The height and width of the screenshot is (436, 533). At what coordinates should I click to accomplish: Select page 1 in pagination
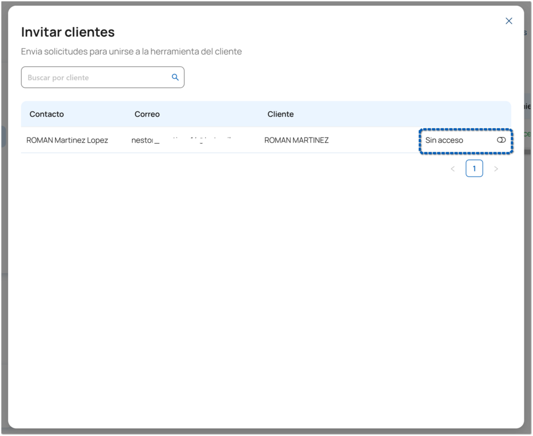pos(474,169)
